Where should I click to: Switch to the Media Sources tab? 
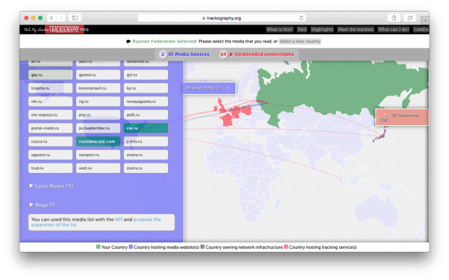point(189,54)
